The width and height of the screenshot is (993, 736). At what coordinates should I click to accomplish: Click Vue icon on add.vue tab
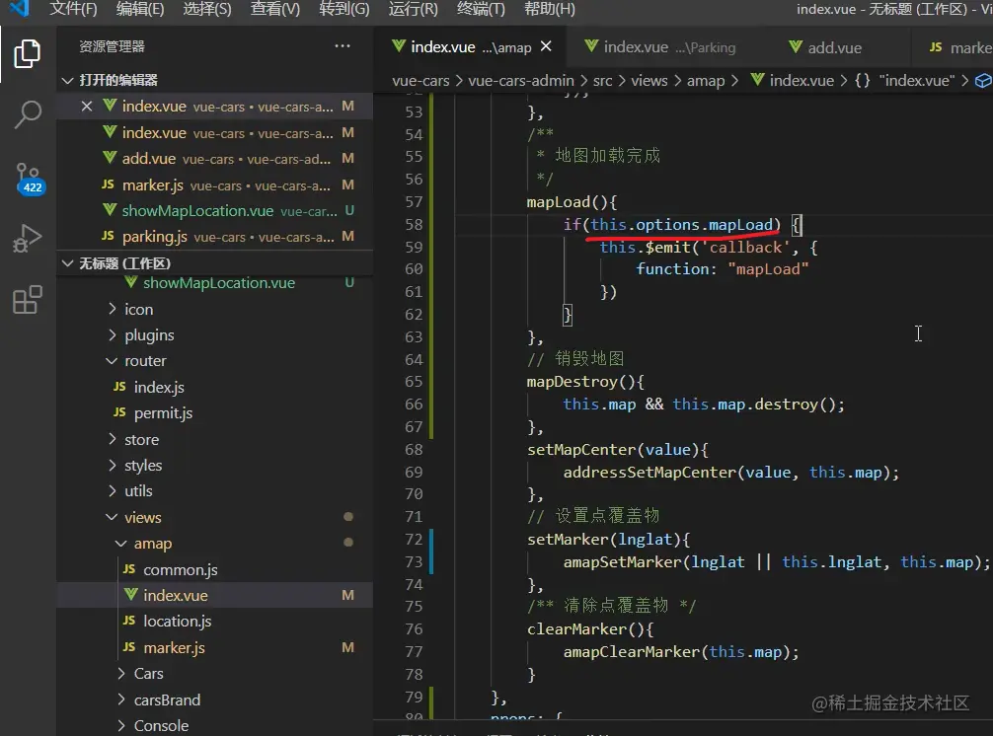click(x=796, y=46)
